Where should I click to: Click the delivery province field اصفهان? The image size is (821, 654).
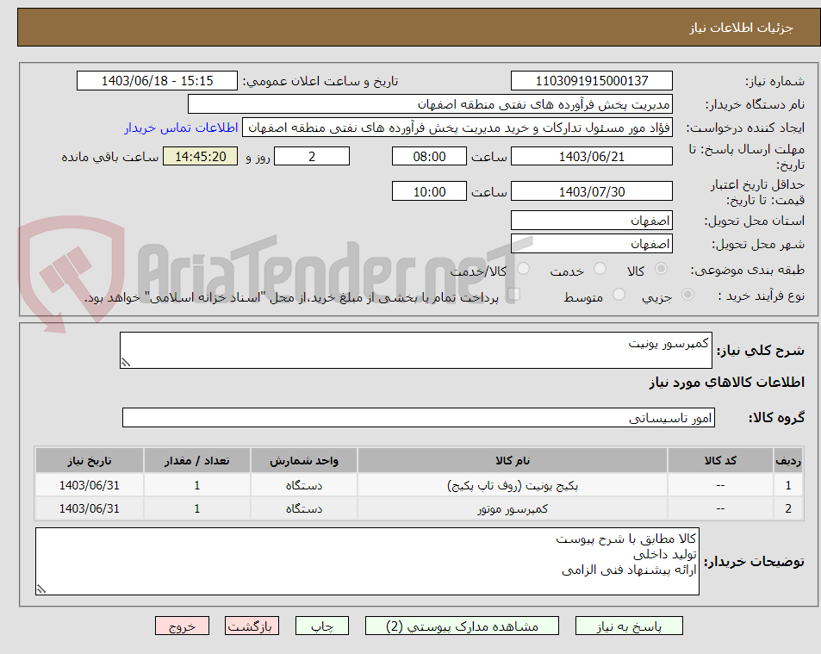tap(592, 221)
